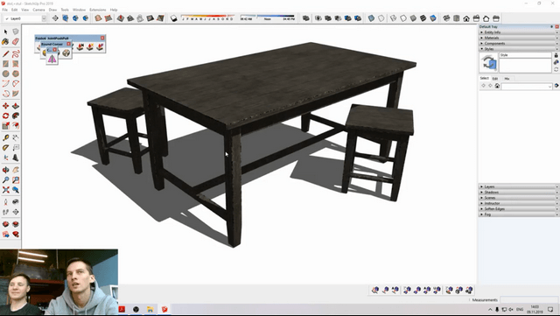Click the styles In Model home button
Screen dimensions: 560x316
tap(497, 86)
